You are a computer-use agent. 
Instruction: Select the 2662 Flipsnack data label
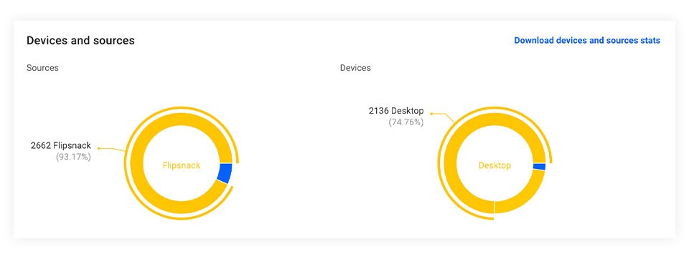[x=60, y=145]
